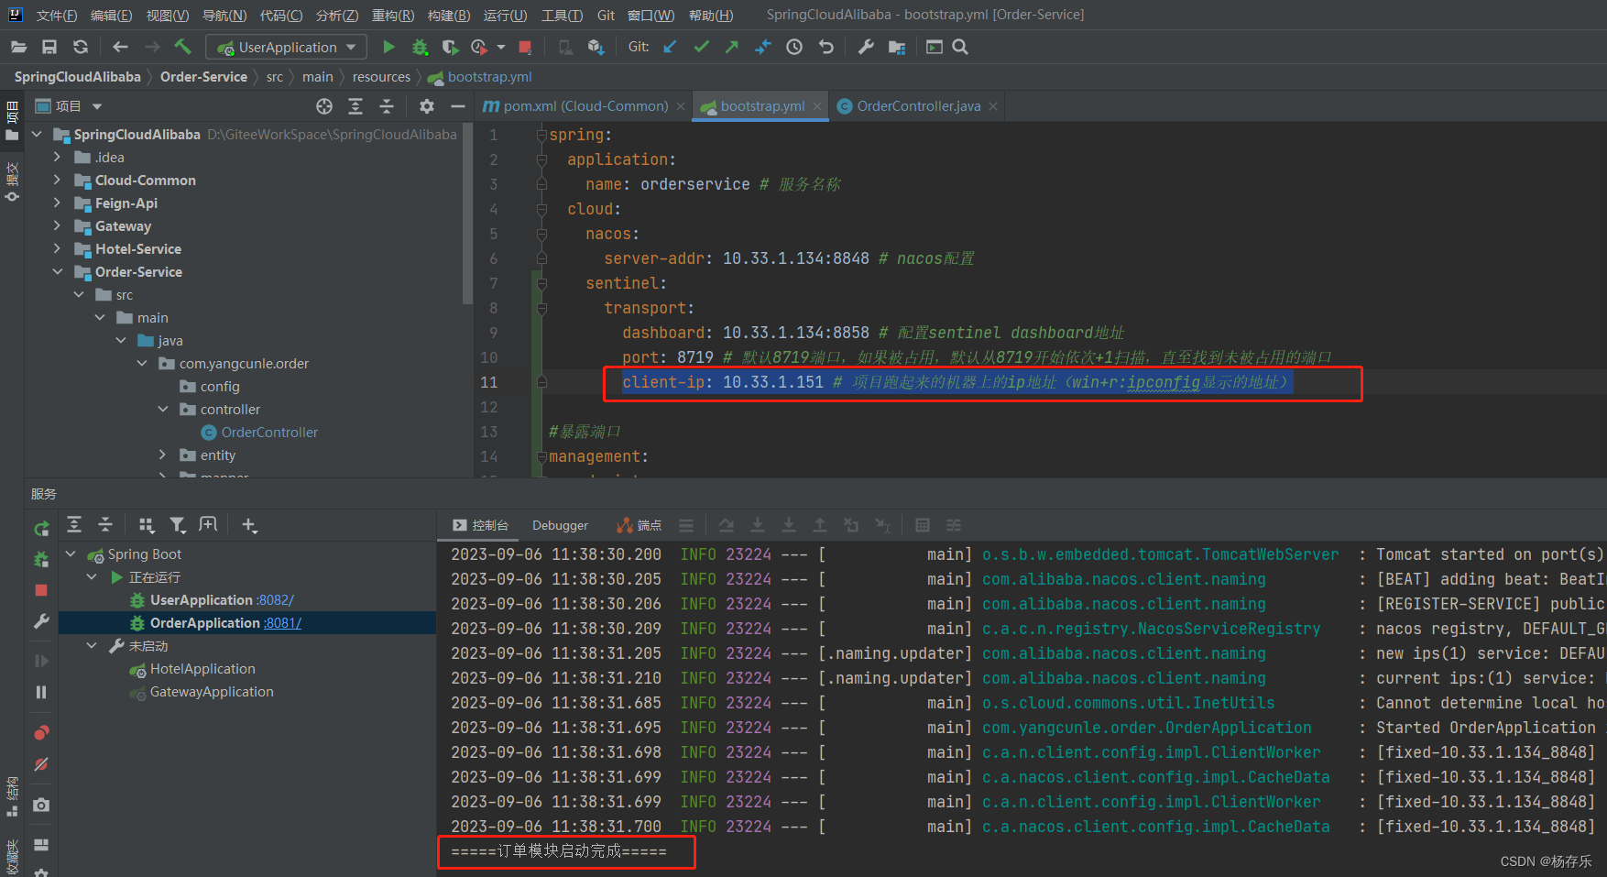Click SpringCloudAlibaba breadcrumb

click(78, 77)
